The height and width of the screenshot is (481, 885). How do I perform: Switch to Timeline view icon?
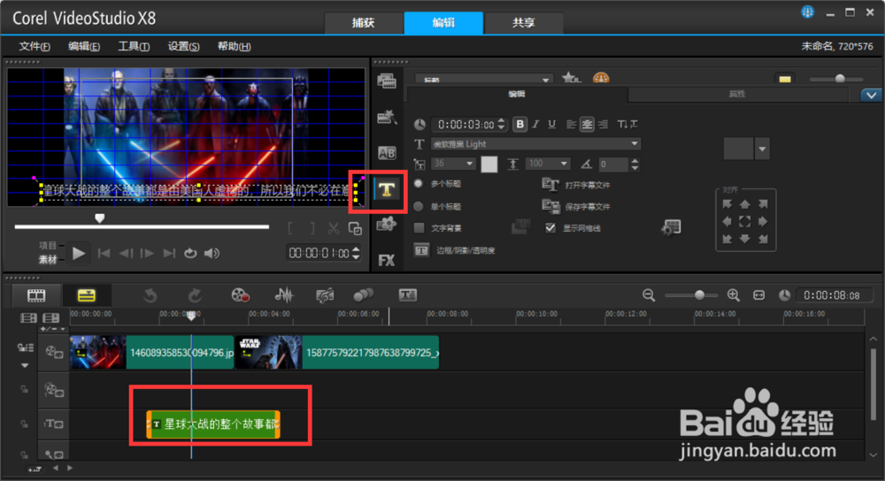pyautogui.click(x=87, y=295)
